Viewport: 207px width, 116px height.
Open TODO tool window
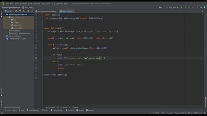click(45, 110)
